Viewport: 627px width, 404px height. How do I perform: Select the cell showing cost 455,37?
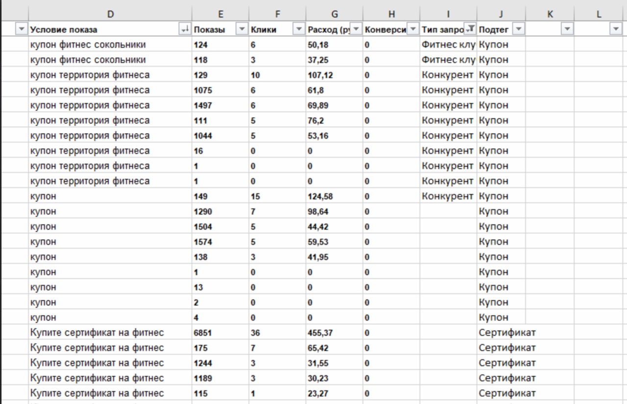[335, 333]
